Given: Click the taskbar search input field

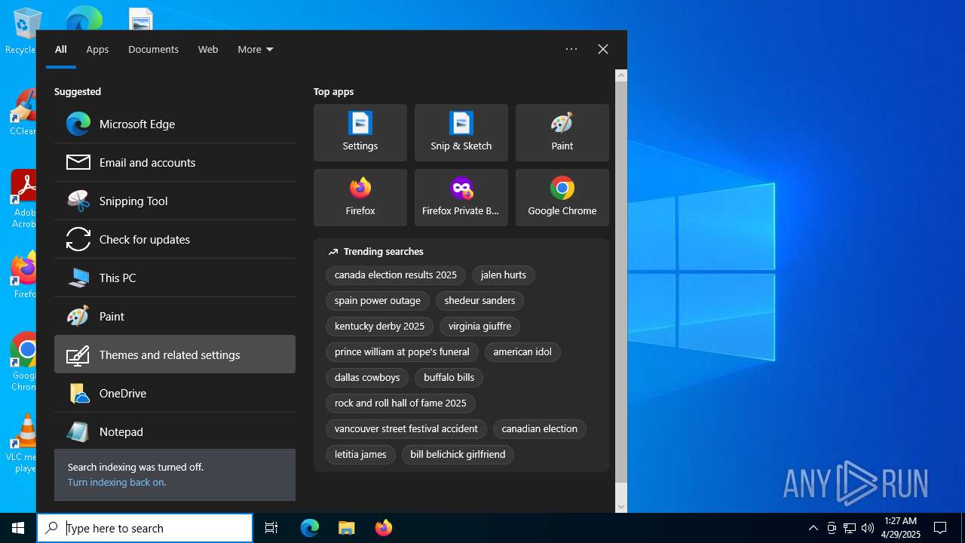Looking at the screenshot, I should point(145,528).
